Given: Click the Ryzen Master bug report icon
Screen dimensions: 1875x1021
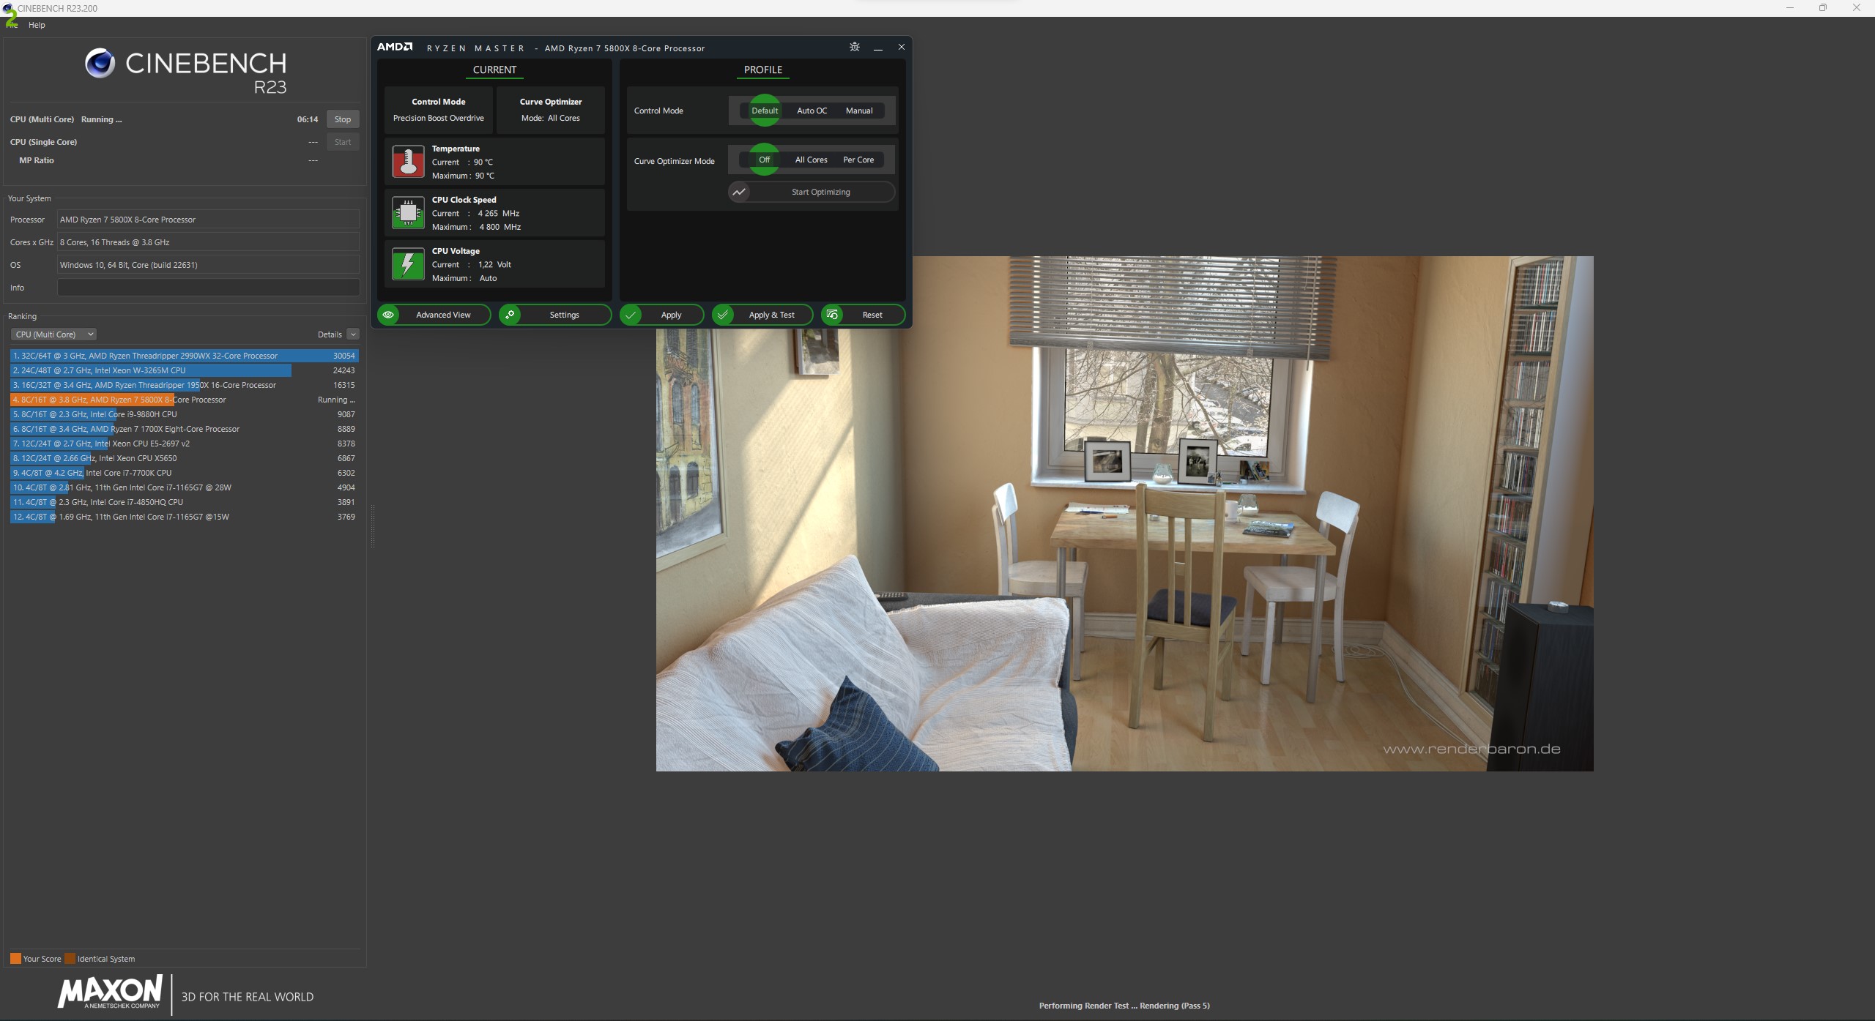Looking at the screenshot, I should pos(854,47).
